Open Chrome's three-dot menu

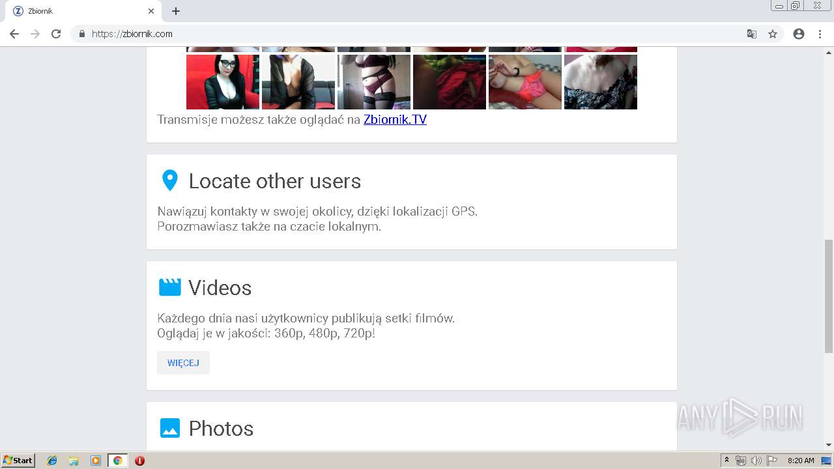pyautogui.click(x=820, y=34)
